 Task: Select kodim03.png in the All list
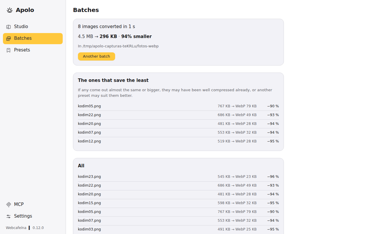point(178,229)
